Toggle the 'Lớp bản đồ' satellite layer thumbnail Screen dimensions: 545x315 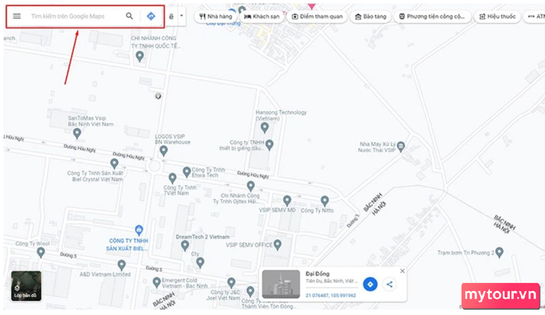(x=26, y=285)
